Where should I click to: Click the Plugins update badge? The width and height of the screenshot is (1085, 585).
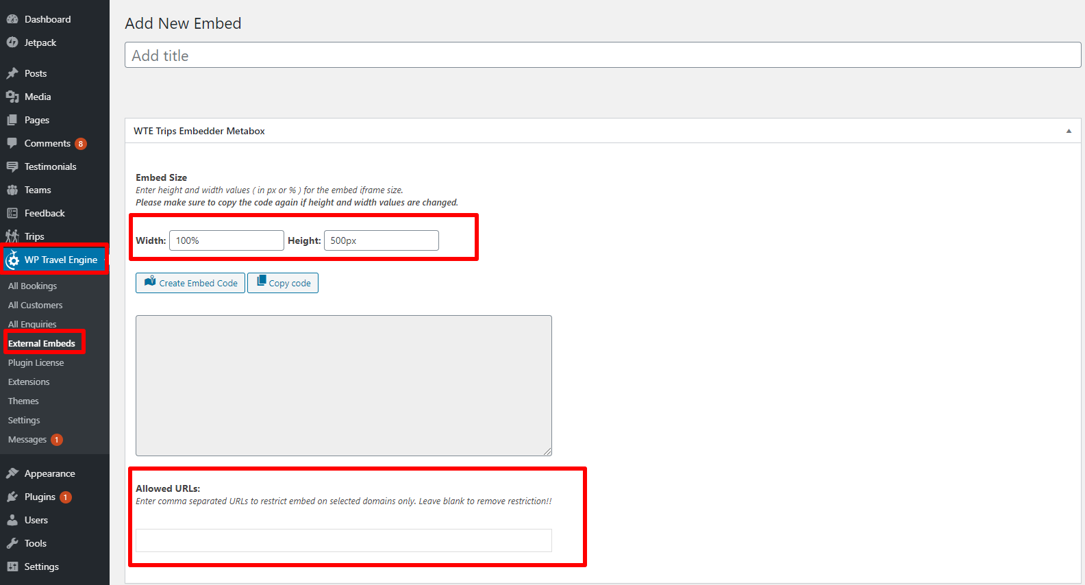point(66,497)
